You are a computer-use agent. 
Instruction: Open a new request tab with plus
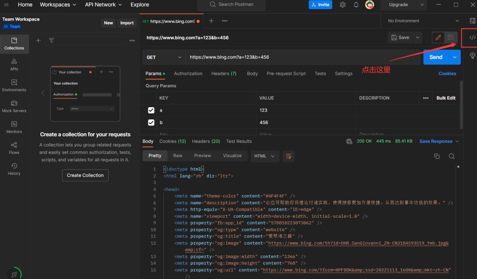click(x=211, y=21)
